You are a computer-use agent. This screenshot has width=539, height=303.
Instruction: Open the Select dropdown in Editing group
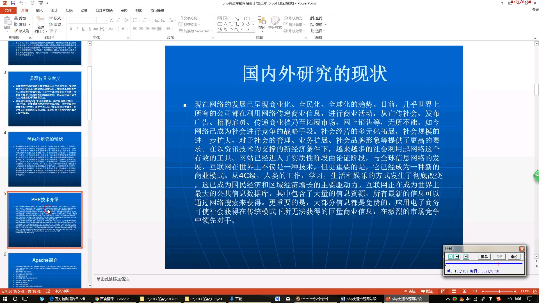(x=318, y=31)
